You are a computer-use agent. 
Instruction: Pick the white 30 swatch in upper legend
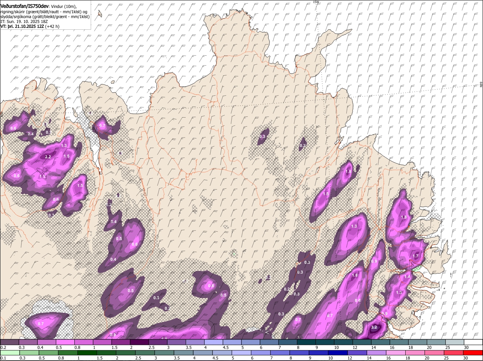click(x=473, y=342)
